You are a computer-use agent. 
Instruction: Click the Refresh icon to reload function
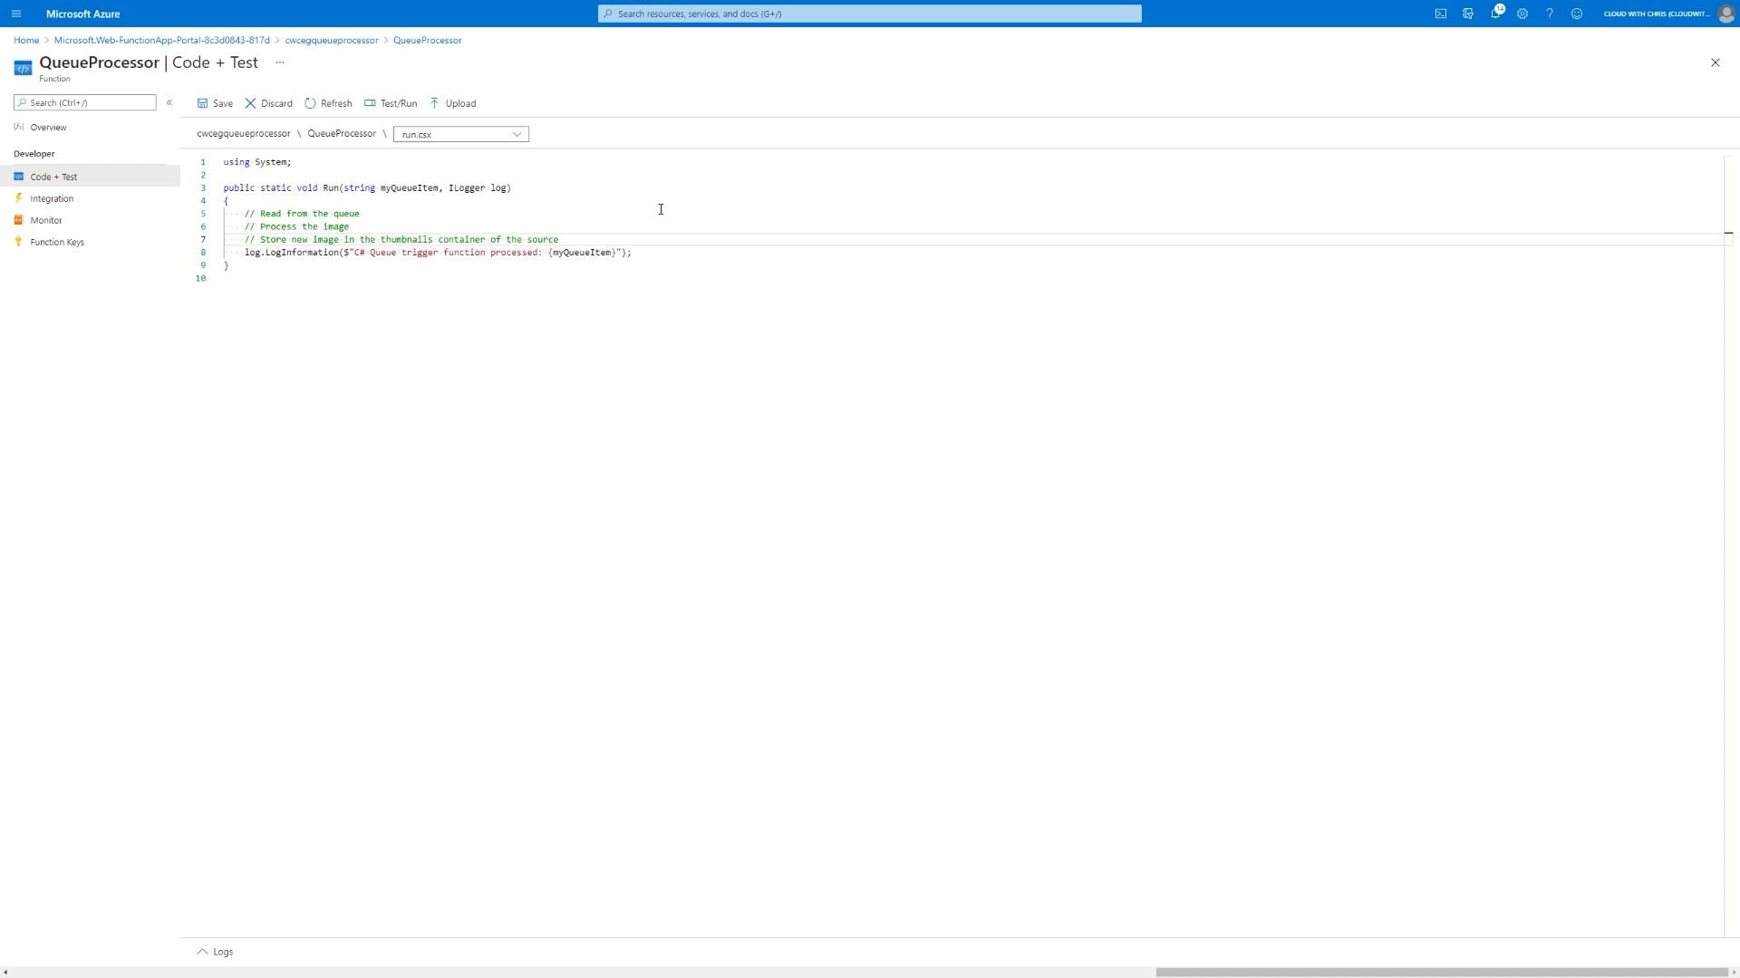(x=311, y=102)
